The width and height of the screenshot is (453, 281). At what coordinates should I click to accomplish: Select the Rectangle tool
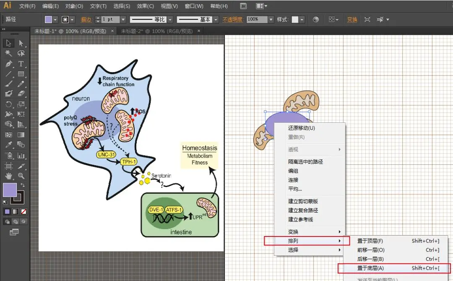[x=21, y=74]
